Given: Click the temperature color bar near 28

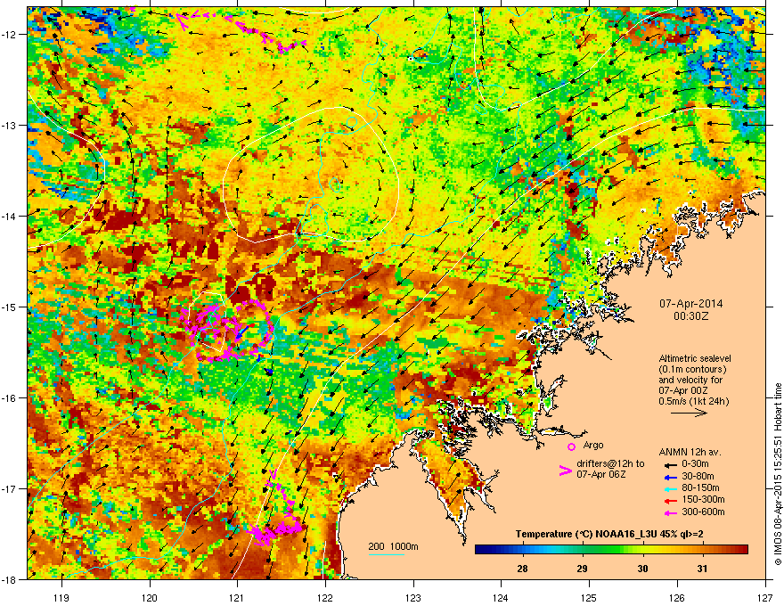Looking at the screenshot, I should click(x=523, y=550).
